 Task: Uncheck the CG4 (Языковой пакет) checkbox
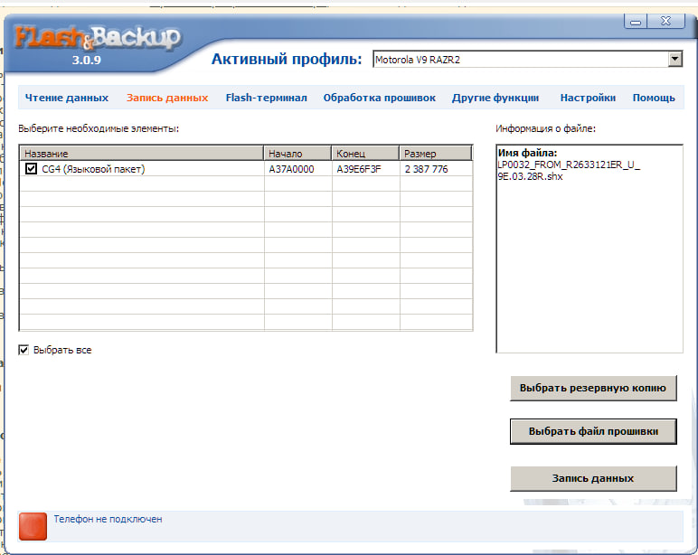(31, 169)
